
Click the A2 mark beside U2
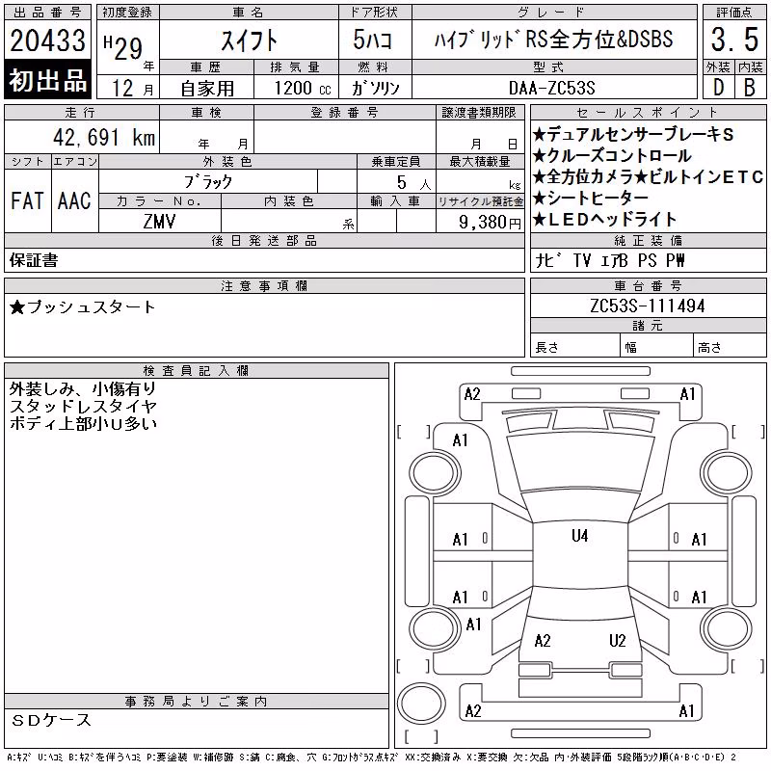pos(543,641)
